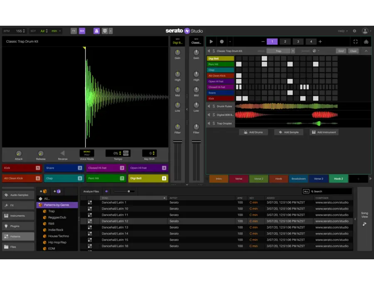
Task: Solo the Classic Trap Drum Kit track
Action: pos(214,51)
